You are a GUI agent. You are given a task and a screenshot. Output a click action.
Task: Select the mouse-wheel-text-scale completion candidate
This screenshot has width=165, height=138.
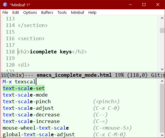point(36,128)
